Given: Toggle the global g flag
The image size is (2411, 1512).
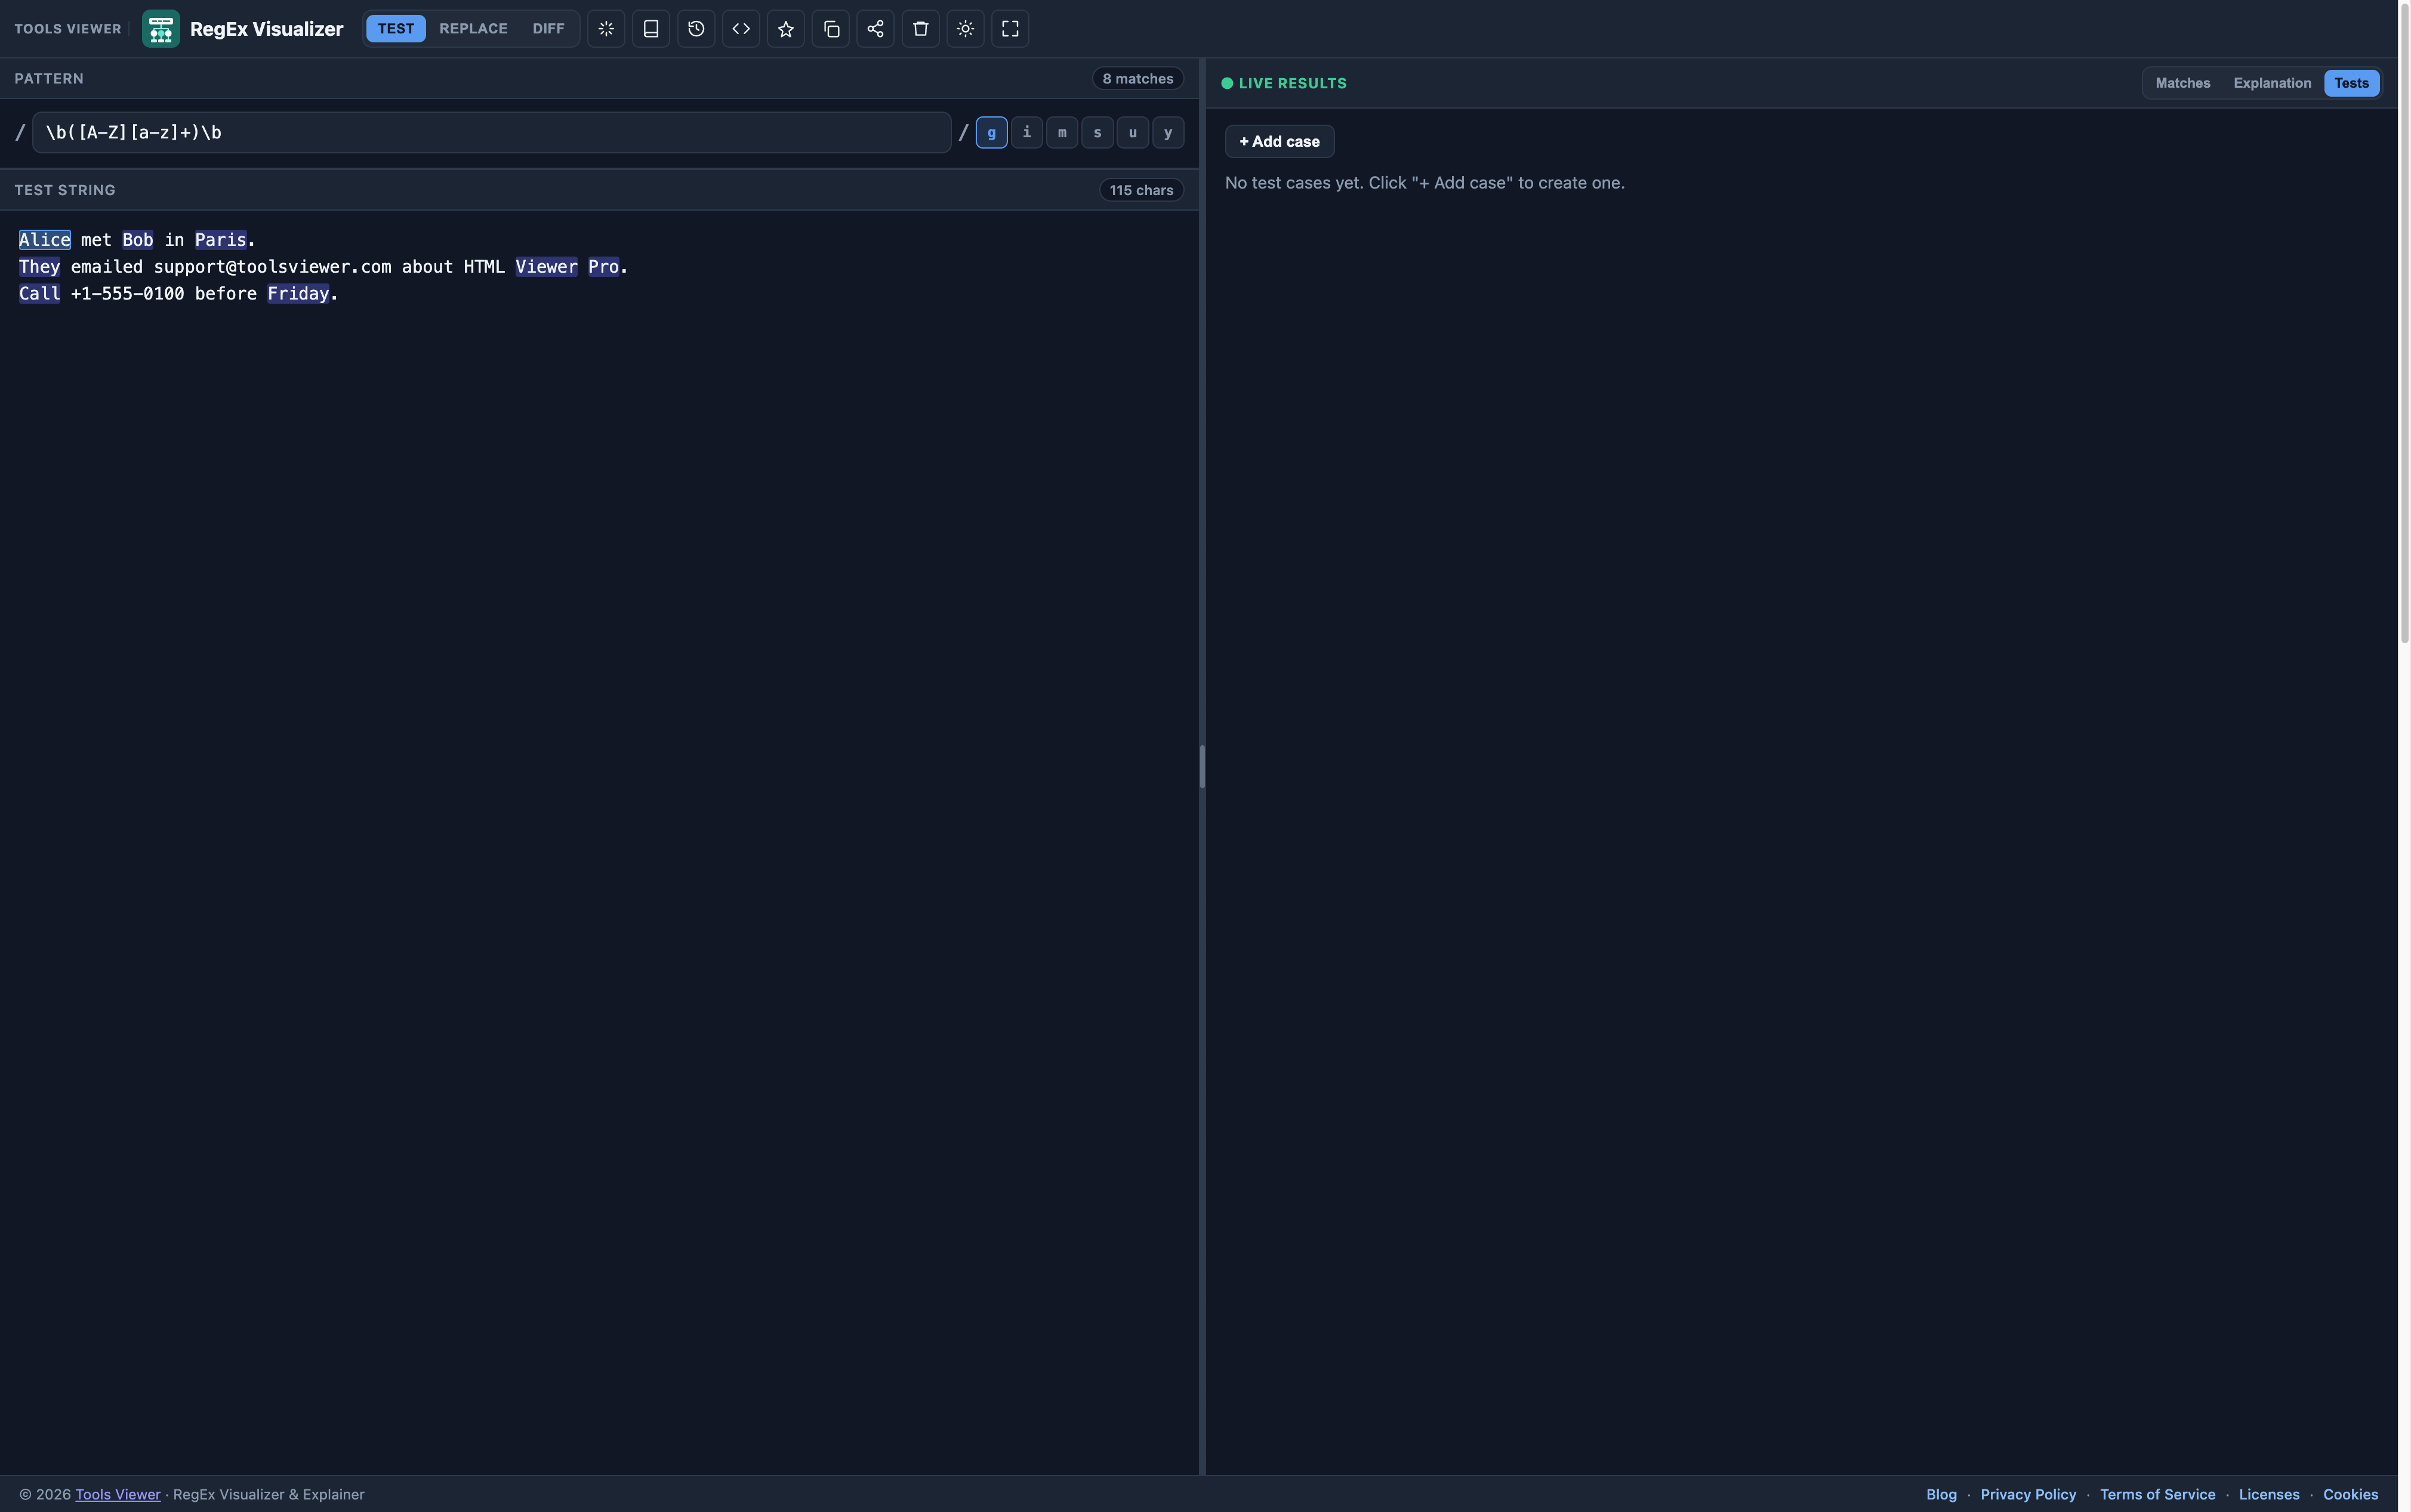Looking at the screenshot, I should [x=991, y=132].
